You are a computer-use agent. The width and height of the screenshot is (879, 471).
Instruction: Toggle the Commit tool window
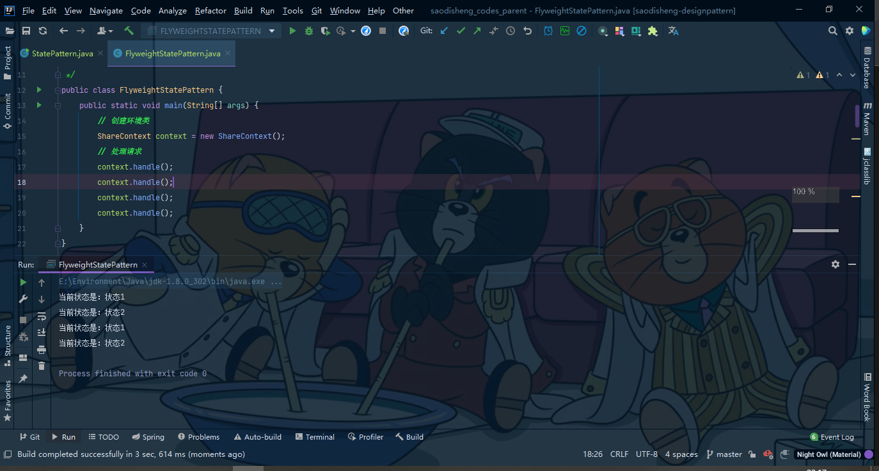8,111
